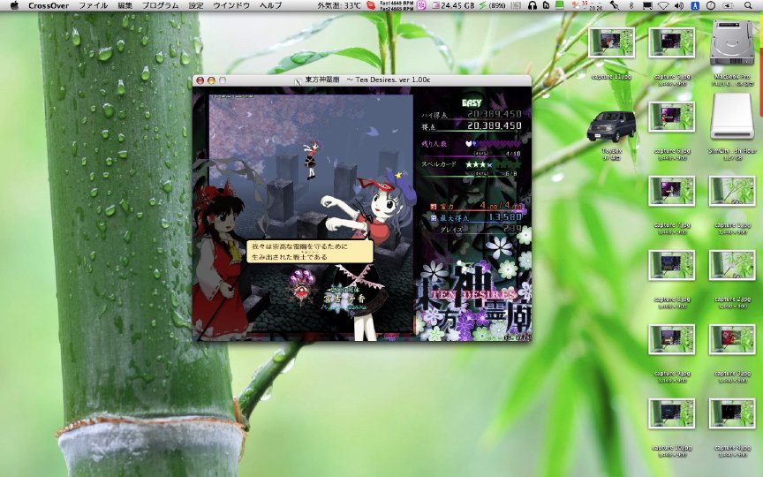Click the headphones icon in menu bar
The image size is (763, 477).
point(533,5)
